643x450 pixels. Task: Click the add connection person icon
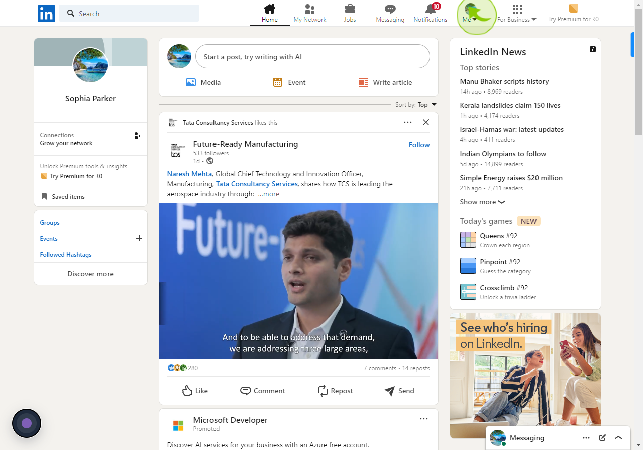click(137, 136)
